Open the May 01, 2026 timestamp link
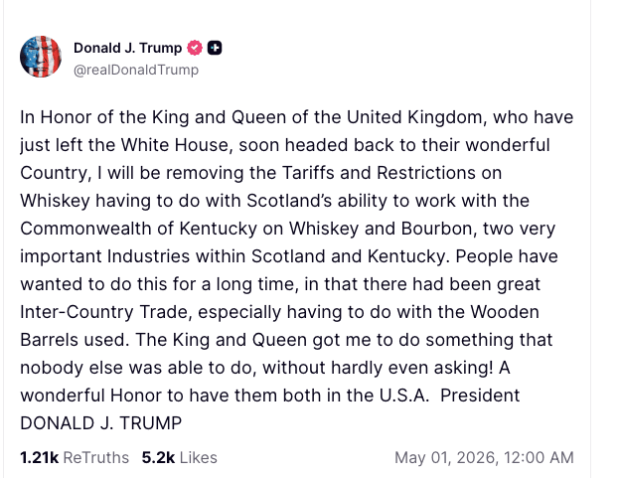Screen dimensions: 619x478 484,458
